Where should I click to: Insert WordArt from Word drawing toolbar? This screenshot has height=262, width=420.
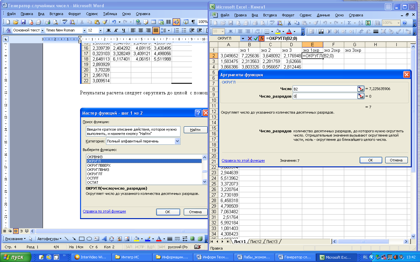pos(104,239)
